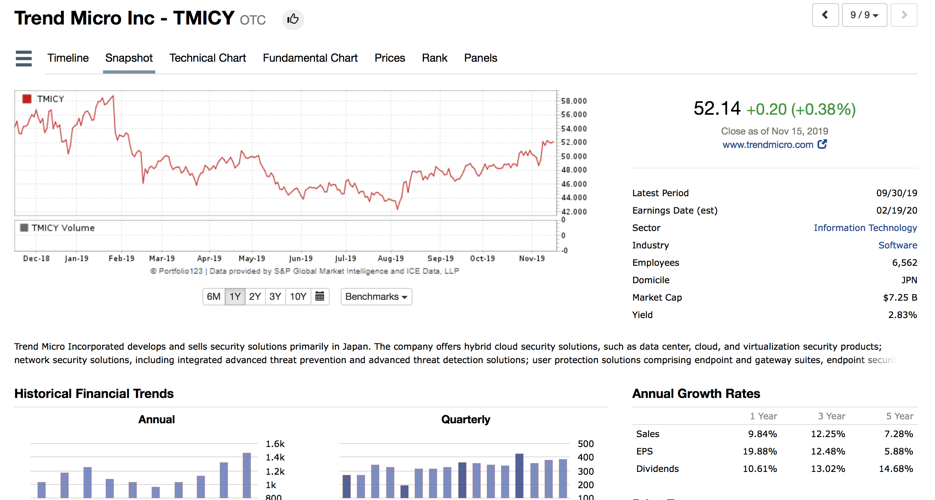Open the www.trendmicro.com link

pos(767,145)
